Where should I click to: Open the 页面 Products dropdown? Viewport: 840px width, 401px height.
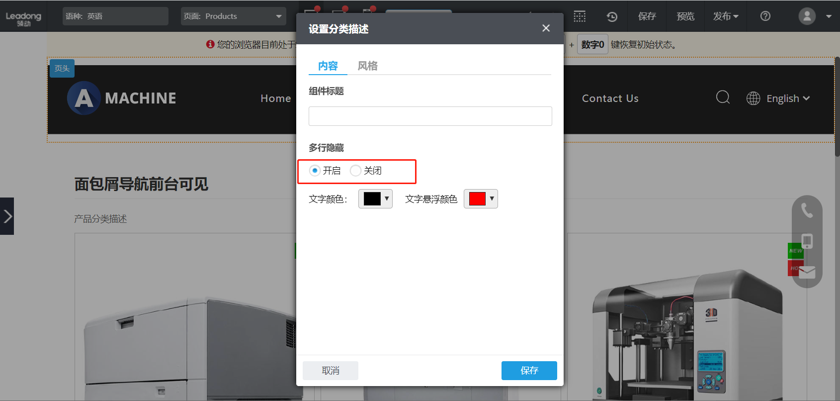[233, 16]
